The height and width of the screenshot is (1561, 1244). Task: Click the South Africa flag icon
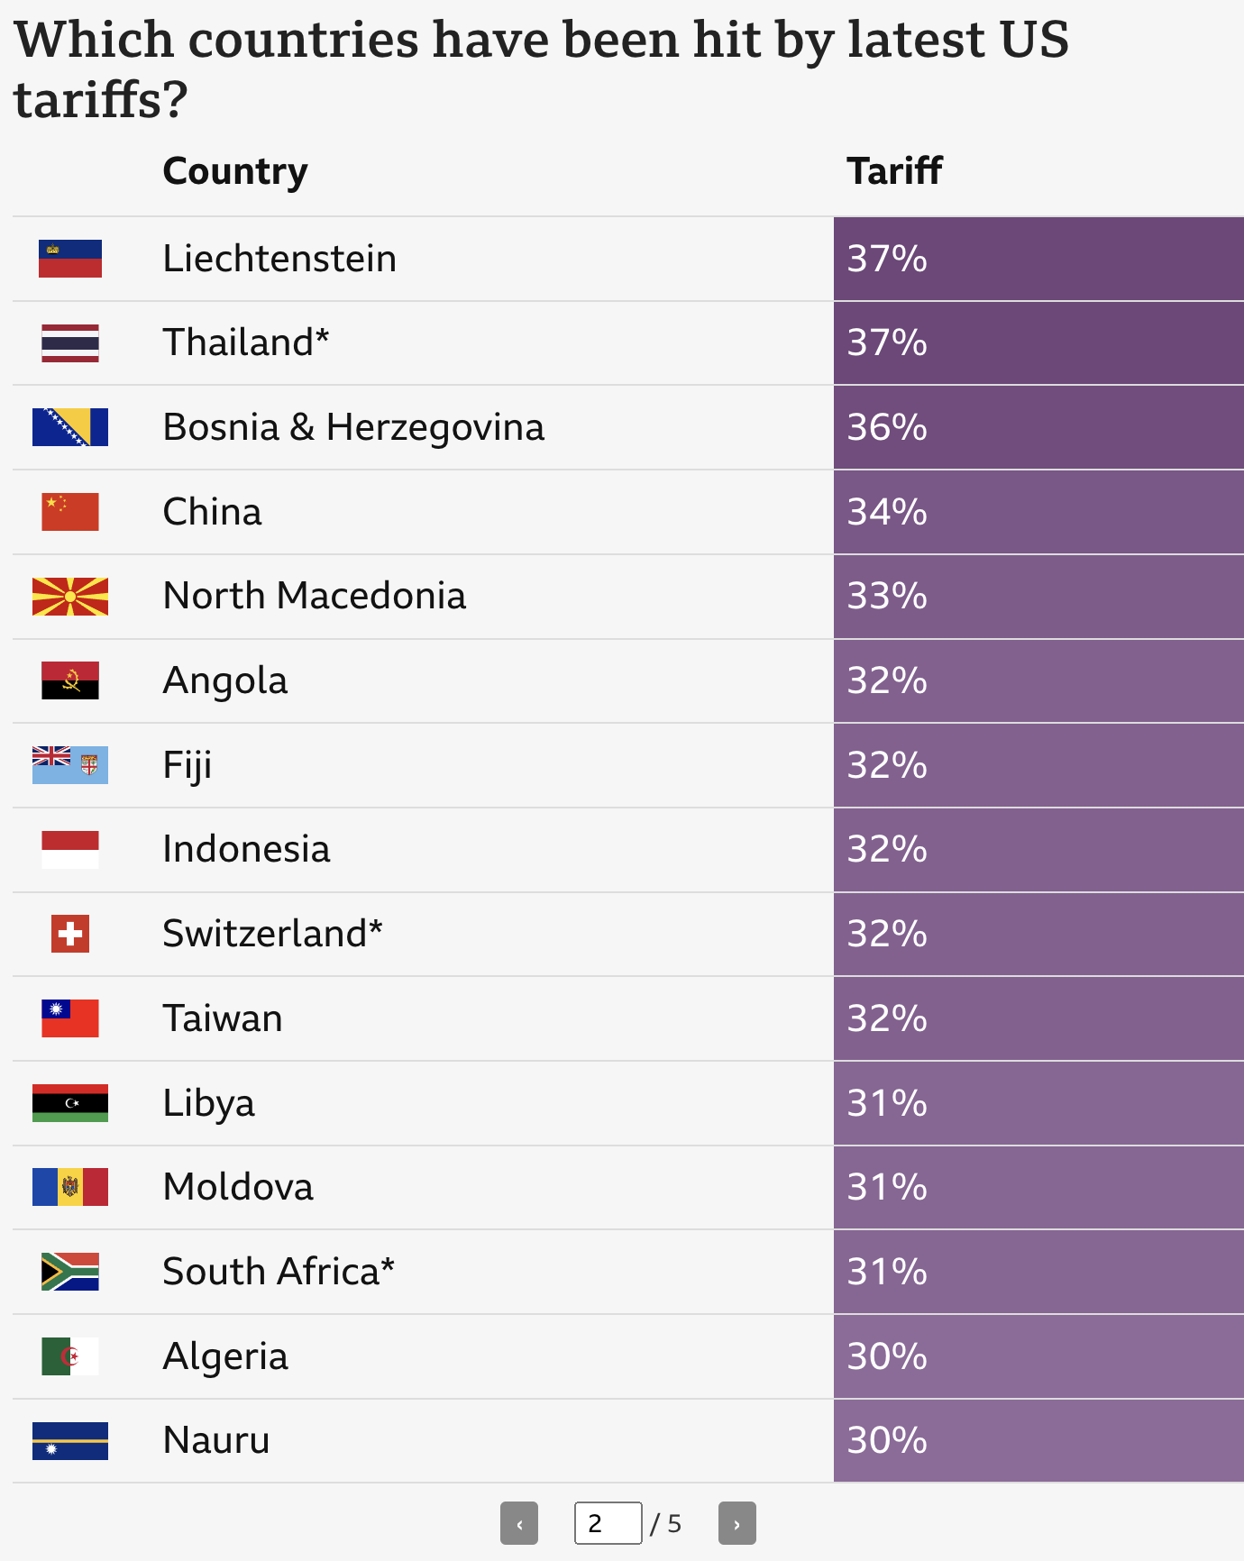(x=70, y=1272)
